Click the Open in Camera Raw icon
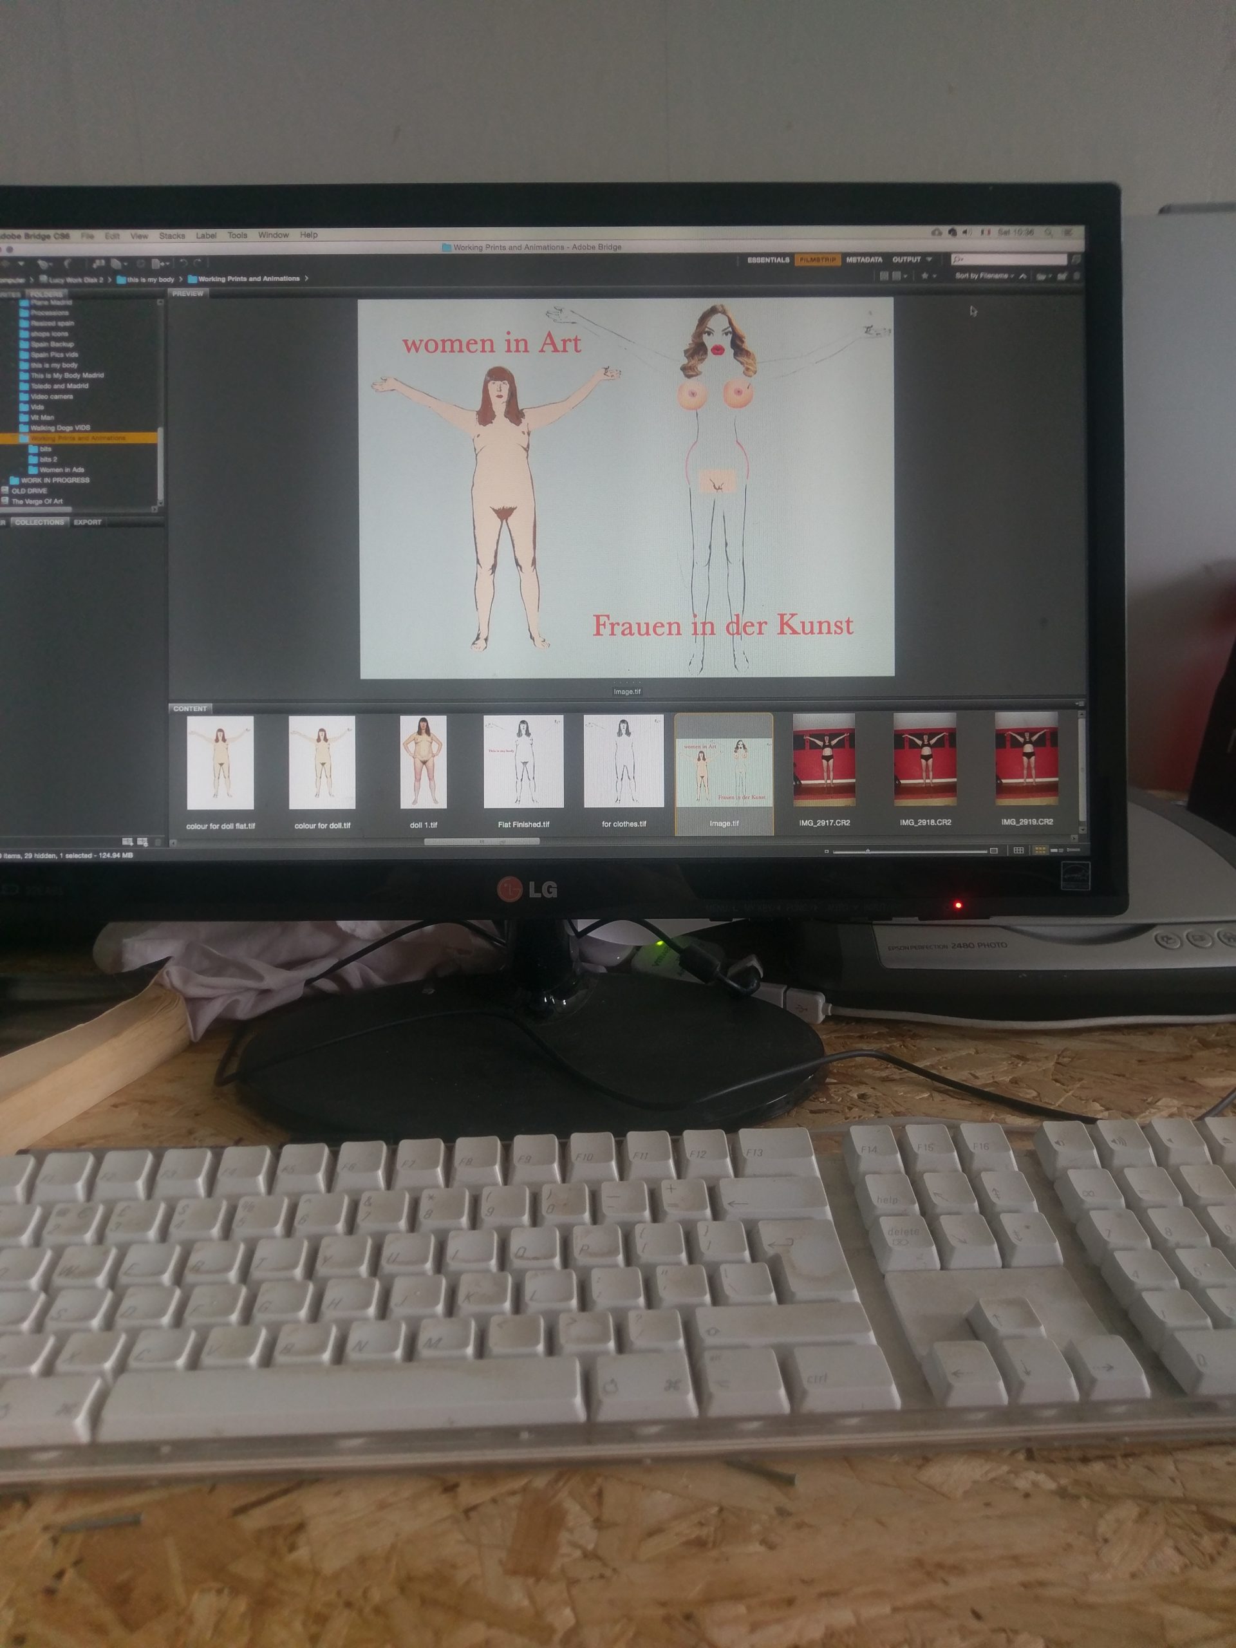Image resolution: width=1236 pixels, height=1648 pixels. pyautogui.click(x=140, y=263)
